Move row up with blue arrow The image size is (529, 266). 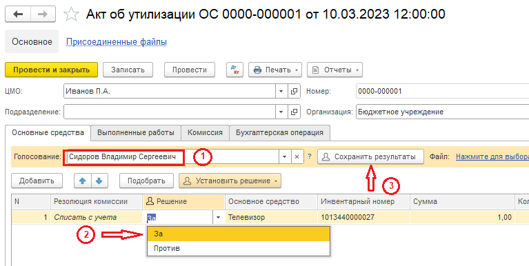pyautogui.click(x=82, y=181)
